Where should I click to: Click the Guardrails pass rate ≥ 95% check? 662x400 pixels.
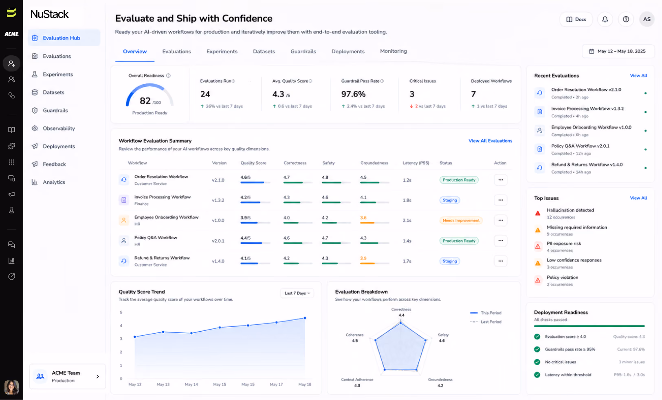click(x=537, y=349)
